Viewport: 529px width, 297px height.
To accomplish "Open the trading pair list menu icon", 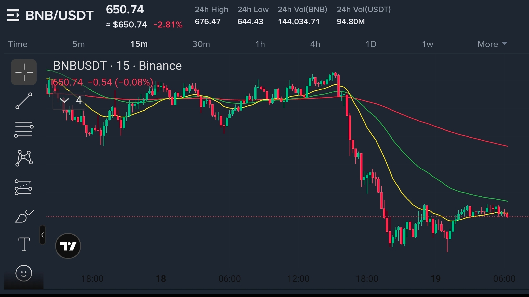I will [13, 15].
